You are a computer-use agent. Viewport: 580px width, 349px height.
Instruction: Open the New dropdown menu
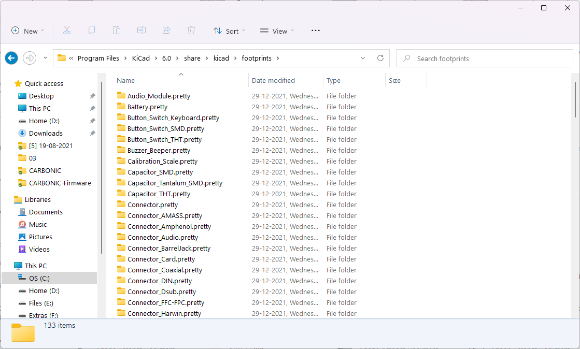(28, 31)
